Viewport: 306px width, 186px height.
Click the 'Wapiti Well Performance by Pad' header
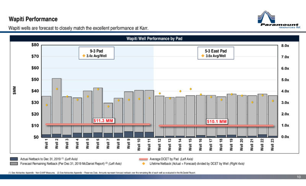[154, 38]
